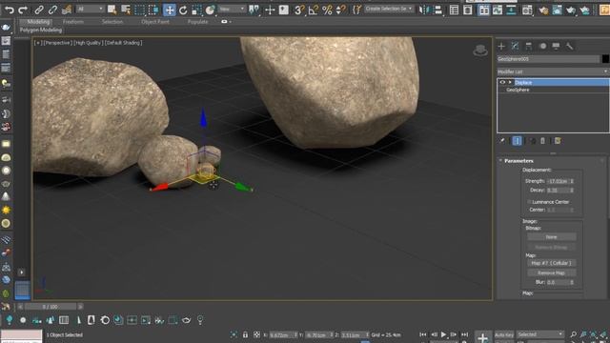Click the Select and Link chain icon
The height and width of the screenshot is (343, 610).
pos(39,10)
